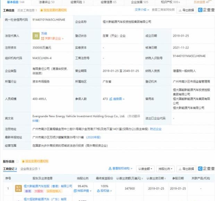This screenshot has height=201, width=215.
Task: Open 恒大新能源汽车控股（香港）有限公司 shareholder link
Action: pyautogui.click(x=48, y=186)
